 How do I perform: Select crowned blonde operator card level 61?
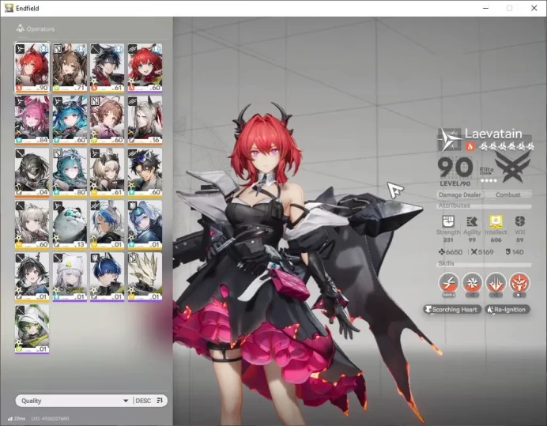click(107, 172)
